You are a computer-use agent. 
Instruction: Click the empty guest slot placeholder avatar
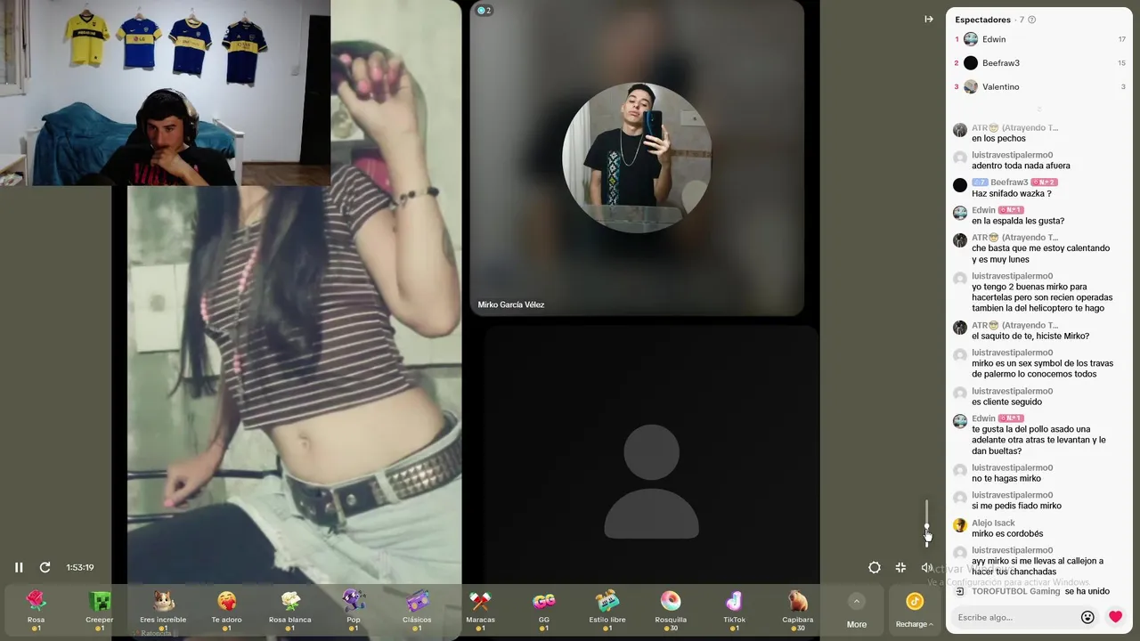coord(651,481)
